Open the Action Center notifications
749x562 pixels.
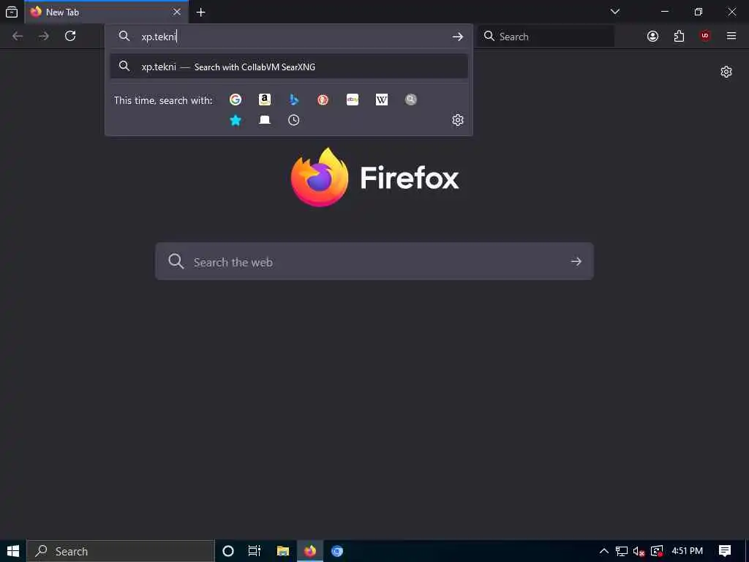725,551
